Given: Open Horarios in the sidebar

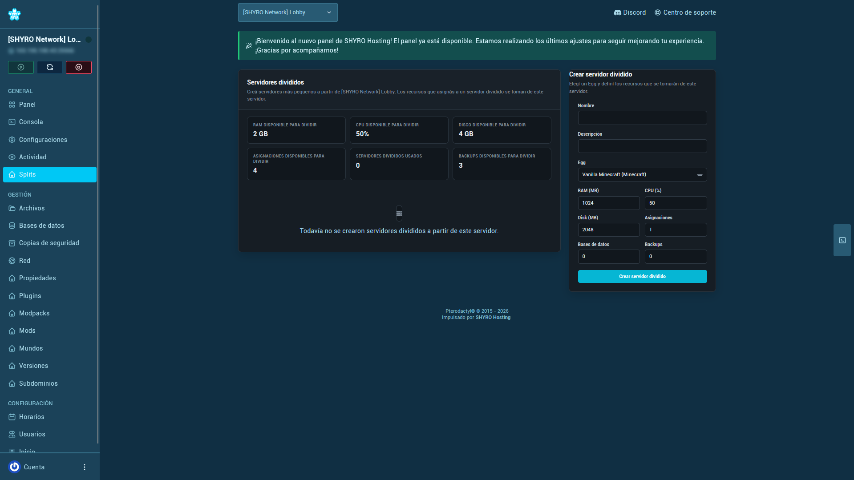Looking at the screenshot, I should point(50,417).
